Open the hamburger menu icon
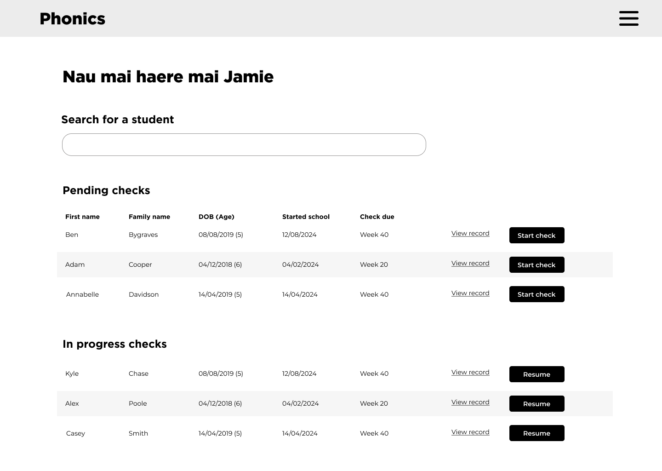 (628, 18)
